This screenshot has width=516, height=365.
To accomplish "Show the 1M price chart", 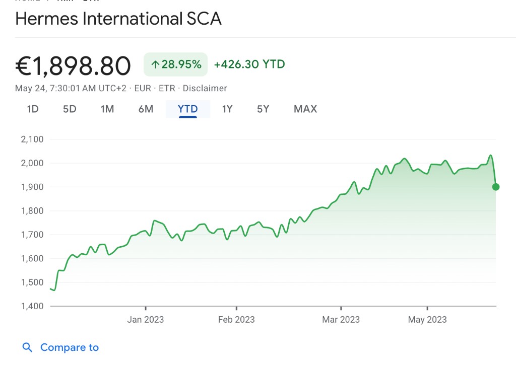I will (107, 109).
